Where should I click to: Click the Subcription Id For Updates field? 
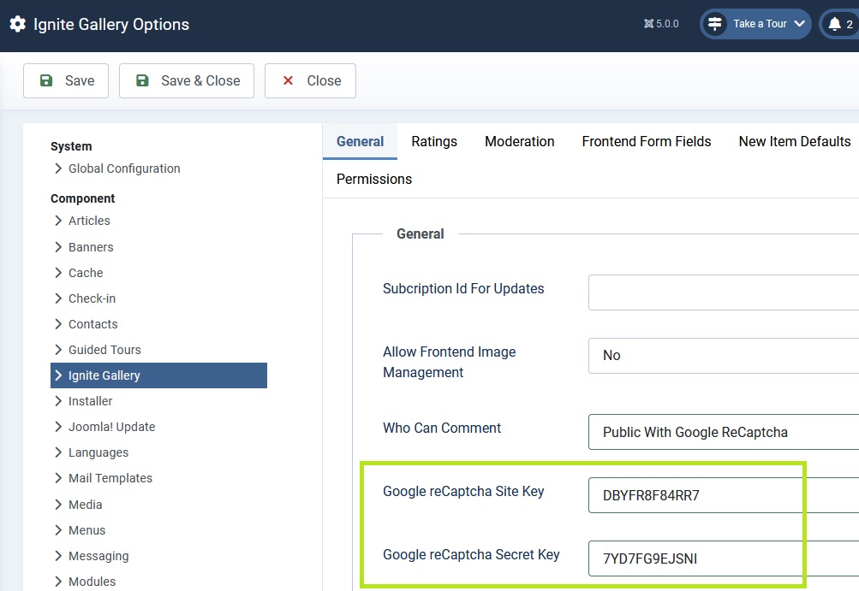[x=724, y=293]
